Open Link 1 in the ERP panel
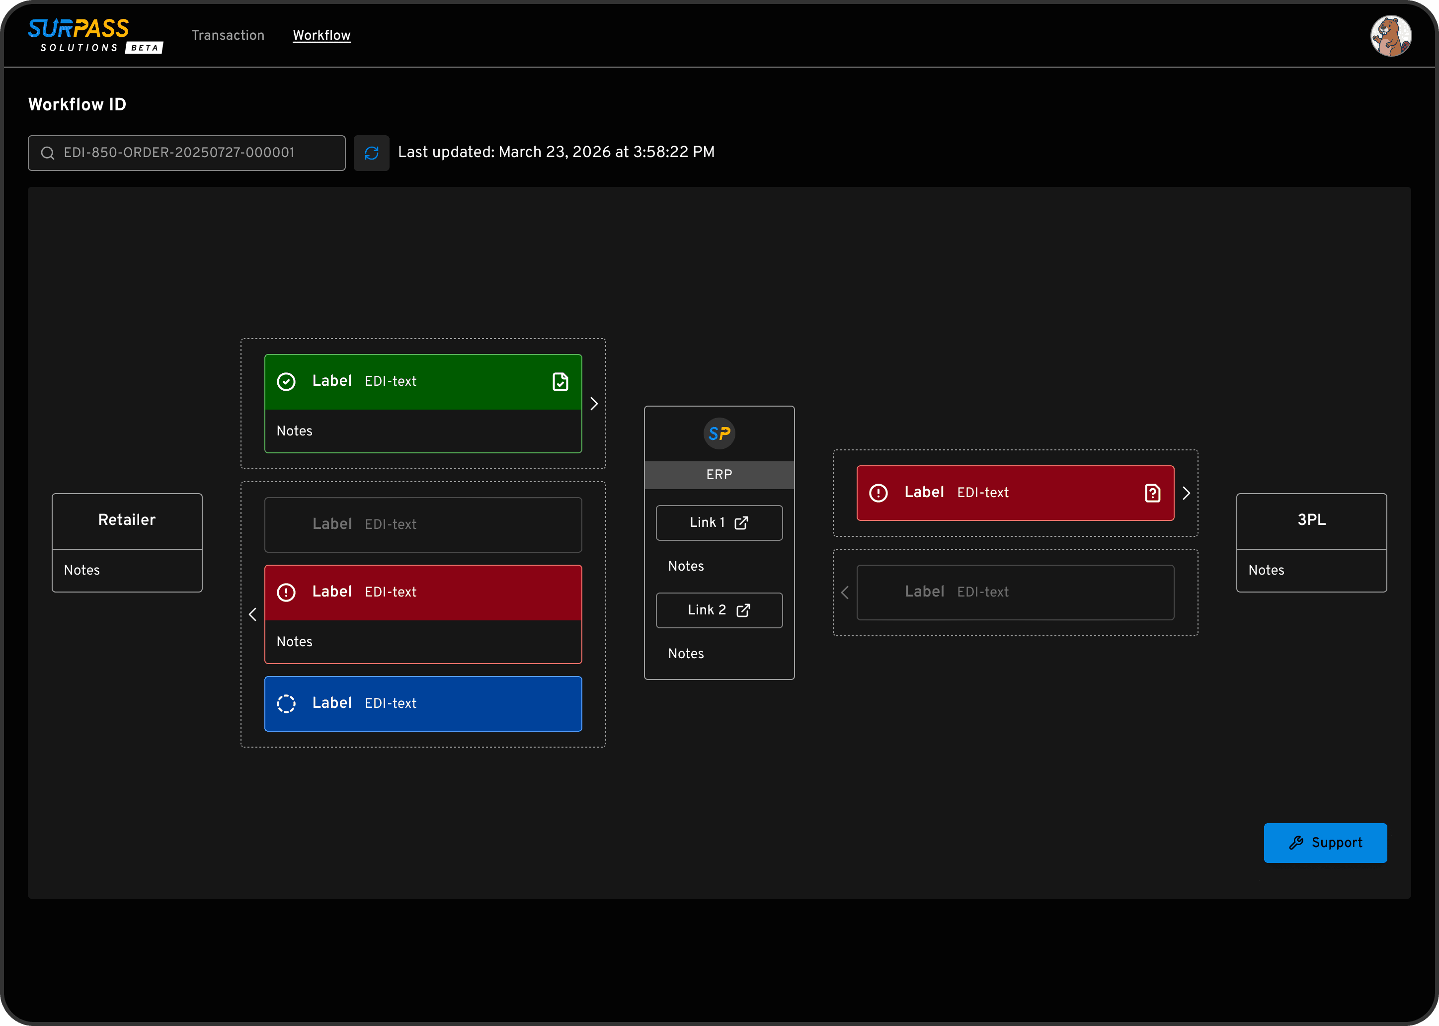 [719, 522]
